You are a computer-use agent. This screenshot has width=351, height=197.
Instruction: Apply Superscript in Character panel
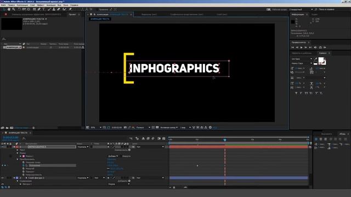coord(316,93)
